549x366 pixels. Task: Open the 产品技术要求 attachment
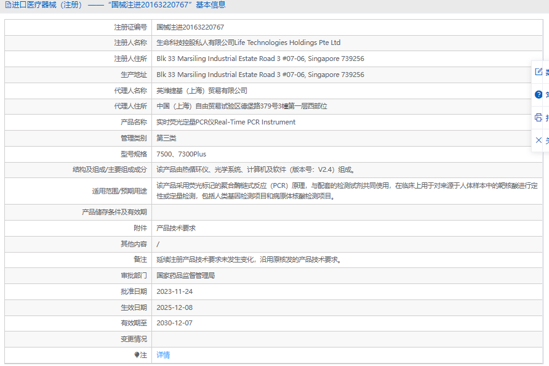[176, 228]
